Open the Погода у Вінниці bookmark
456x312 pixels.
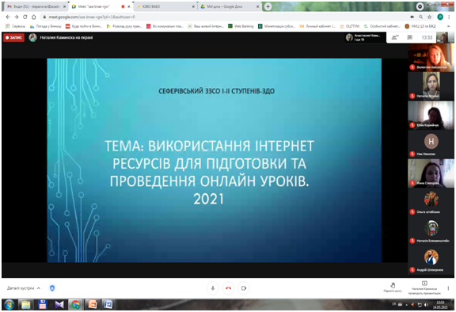46,26
